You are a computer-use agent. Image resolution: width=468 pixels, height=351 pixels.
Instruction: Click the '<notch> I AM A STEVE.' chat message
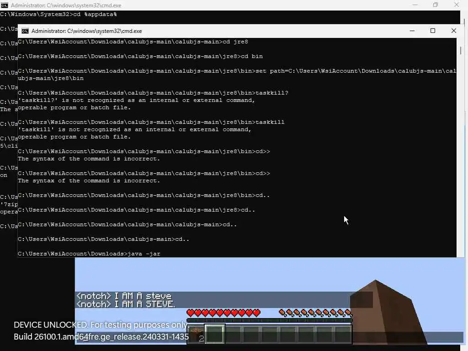click(126, 304)
